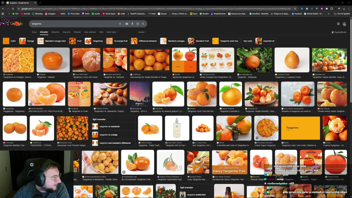This screenshot has height=198, width=352.
Task: Open the Reddit tangerine color comparison image
Action: [x=184, y=60]
